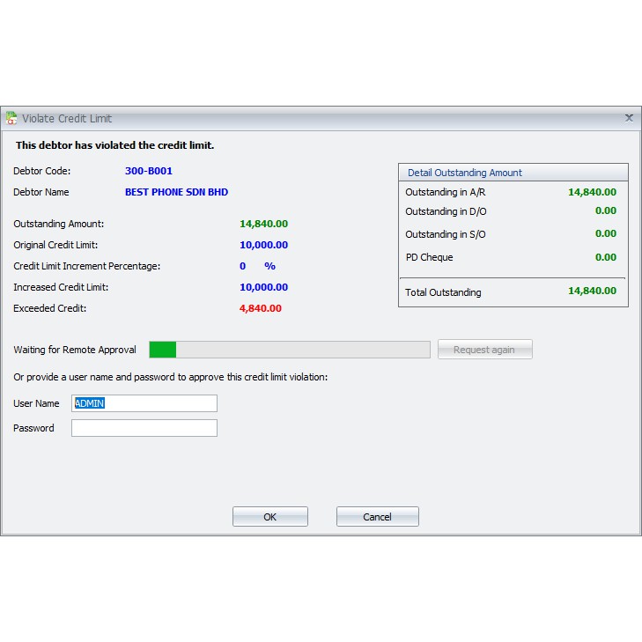The image size is (642, 642).
Task: Click the Request again button
Action: [484, 350]
